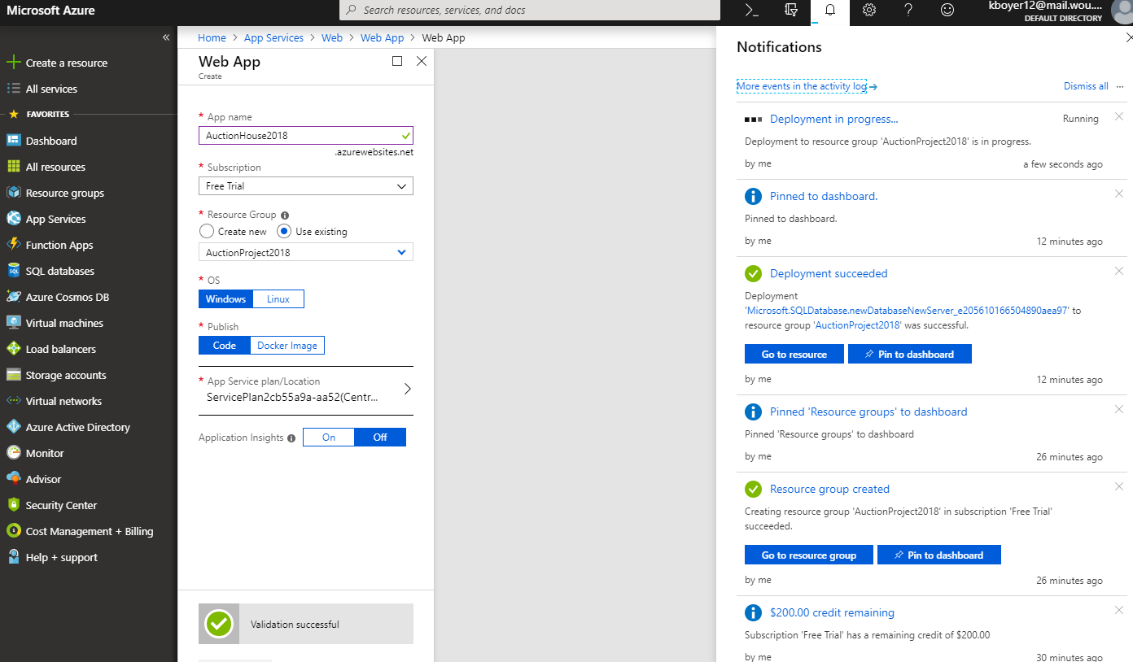The image size is (1133, 662).
Task: Open the $200.00 credit remaining notification
Action: [x=832, y=612]
